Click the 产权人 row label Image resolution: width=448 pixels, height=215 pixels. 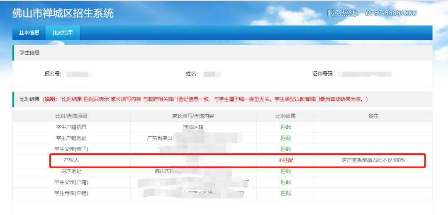pyautogui.click(x=71, y=160)
